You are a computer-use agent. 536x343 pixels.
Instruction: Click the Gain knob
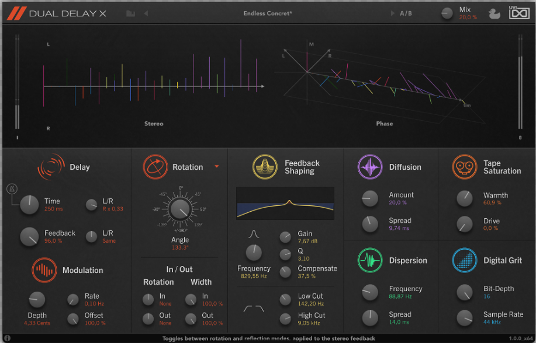pos(285,237)
